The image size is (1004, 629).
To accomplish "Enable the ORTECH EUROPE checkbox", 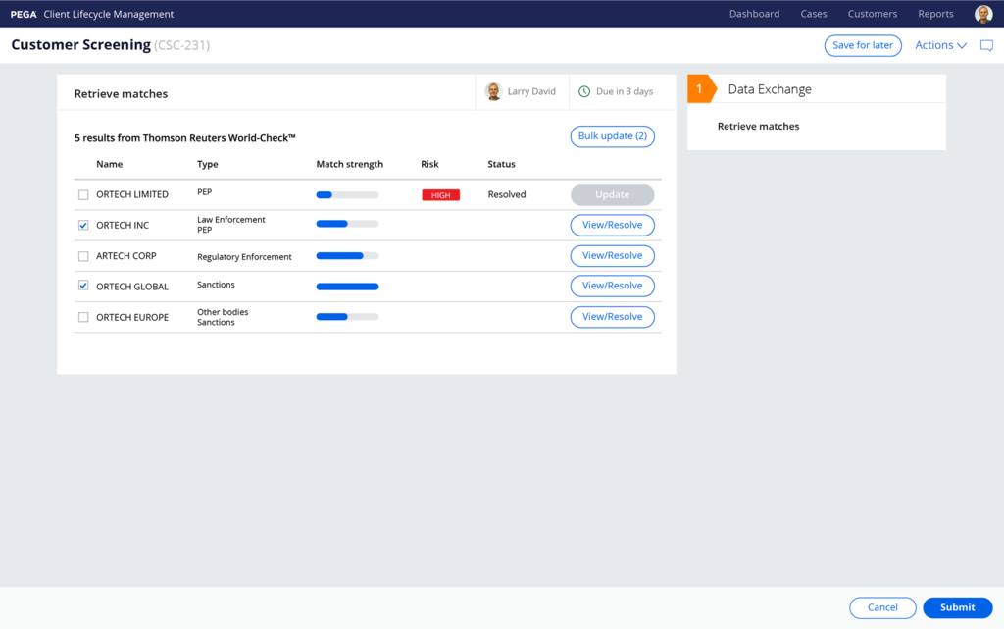I will [83, 316].
